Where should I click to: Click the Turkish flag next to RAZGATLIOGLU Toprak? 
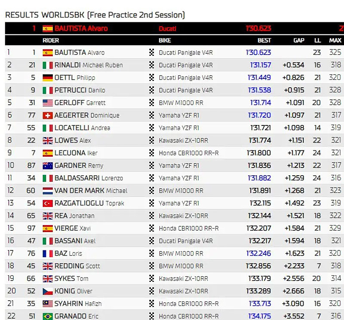pyautogui.click(x=48, y=204)
